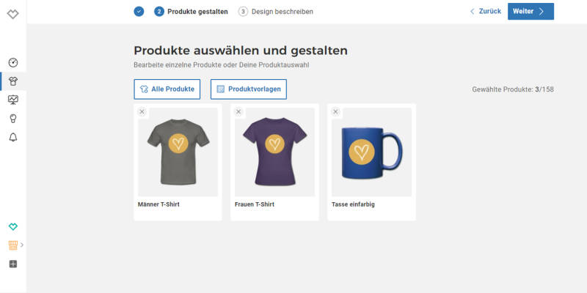587x293 pixels.
Task: Remove the Frauen T-Shirt product
Action: [238, 112]
